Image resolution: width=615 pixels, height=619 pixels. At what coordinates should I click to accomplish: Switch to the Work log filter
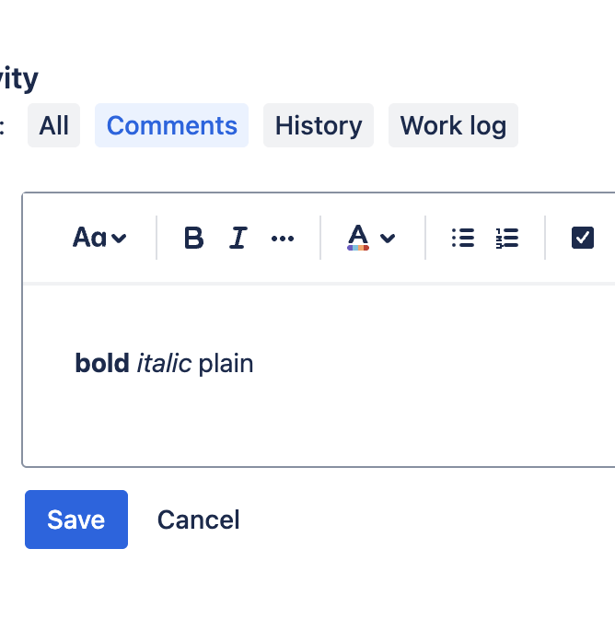click(453, 125)
